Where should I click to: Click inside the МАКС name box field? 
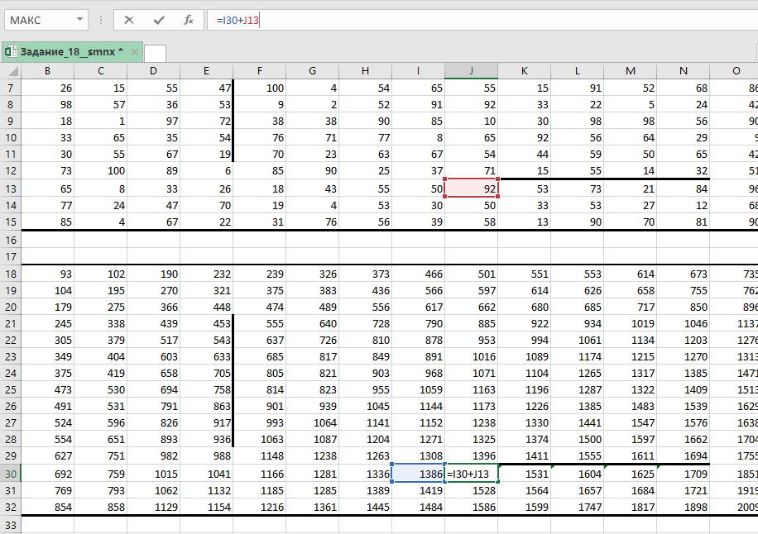click(x=37, y=20)
